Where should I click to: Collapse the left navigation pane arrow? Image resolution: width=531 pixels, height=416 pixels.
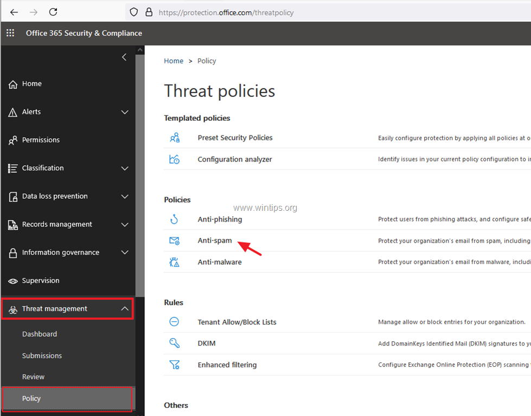[124, 57]
